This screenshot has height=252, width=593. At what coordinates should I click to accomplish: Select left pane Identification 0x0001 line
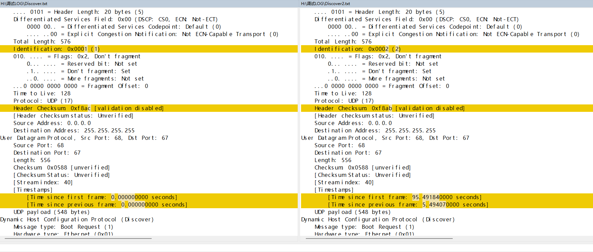pos(149,49)
